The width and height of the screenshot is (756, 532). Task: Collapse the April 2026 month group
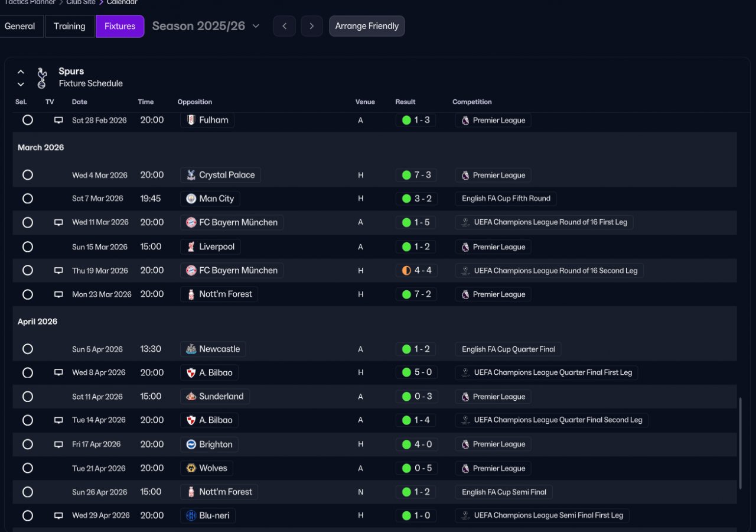pos(37,322)
